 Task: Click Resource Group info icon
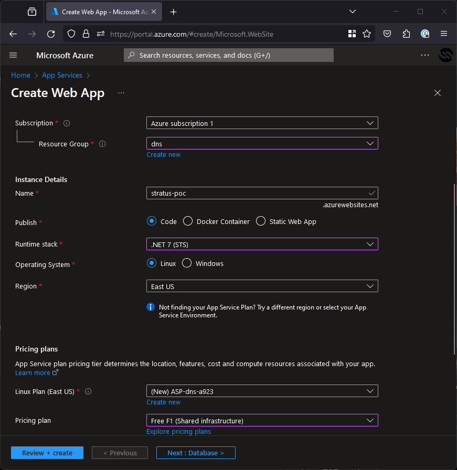102,144
